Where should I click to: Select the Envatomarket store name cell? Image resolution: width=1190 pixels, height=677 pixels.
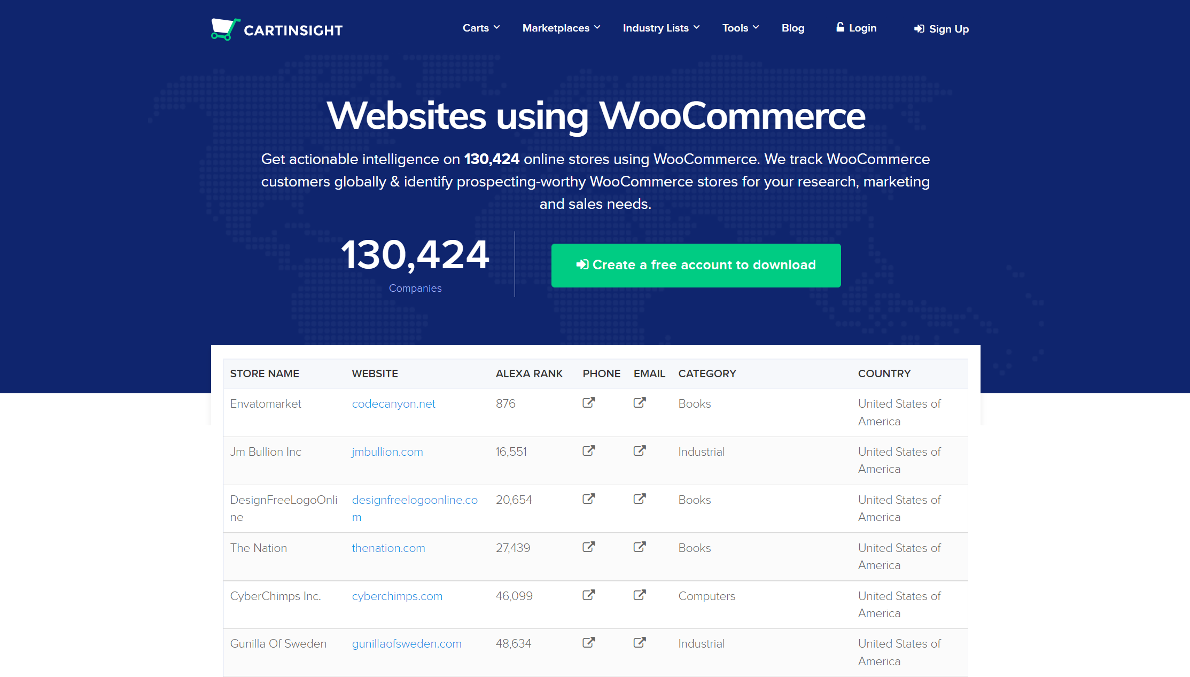[x=266, y=404]
